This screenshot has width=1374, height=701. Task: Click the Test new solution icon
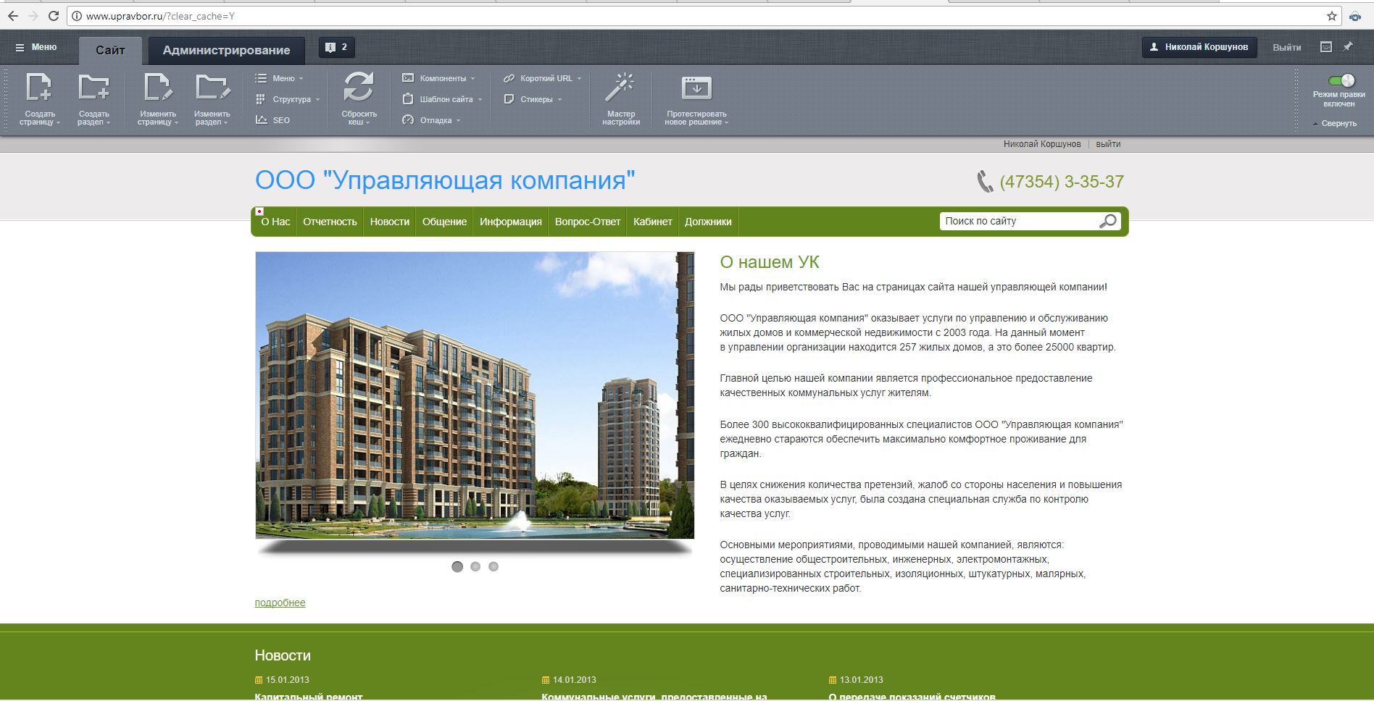(696, 88)
